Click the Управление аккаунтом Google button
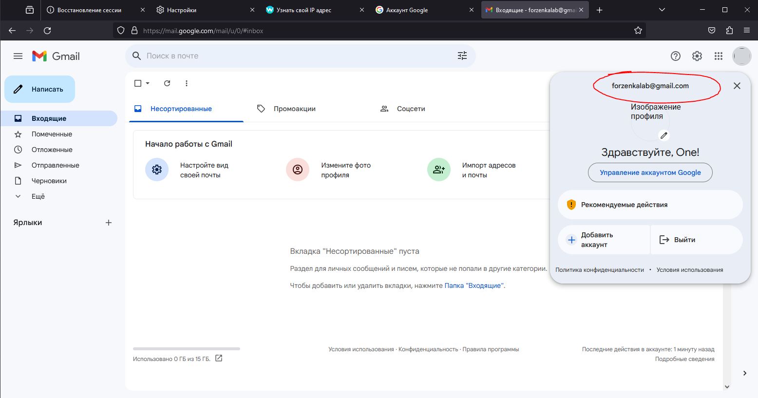The width and height of the screenshot is (758, 398). tap(650, 172)
